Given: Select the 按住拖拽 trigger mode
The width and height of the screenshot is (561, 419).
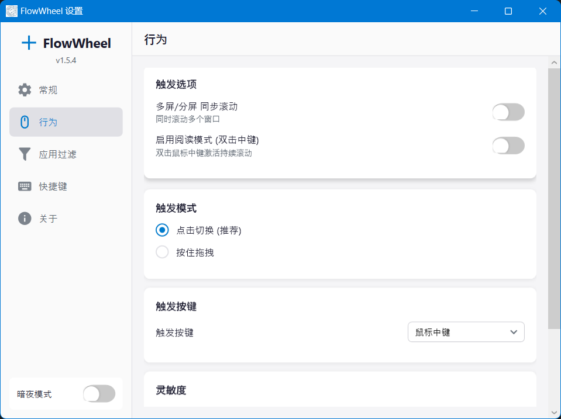Looking at the screenshot, I should 162,252.
